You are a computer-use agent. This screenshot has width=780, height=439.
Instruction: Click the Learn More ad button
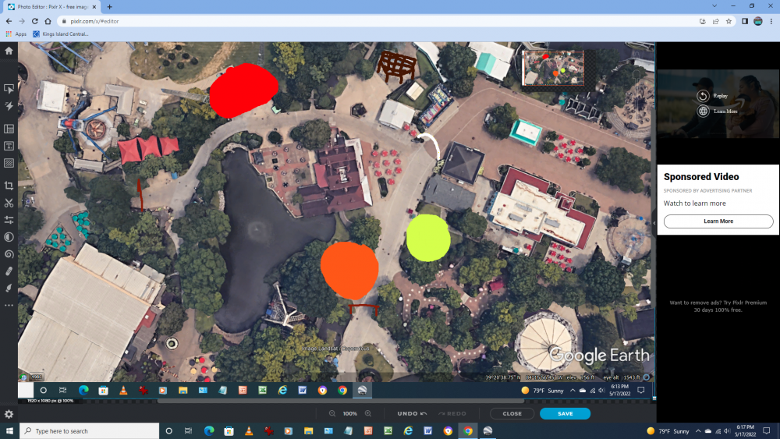718,221
